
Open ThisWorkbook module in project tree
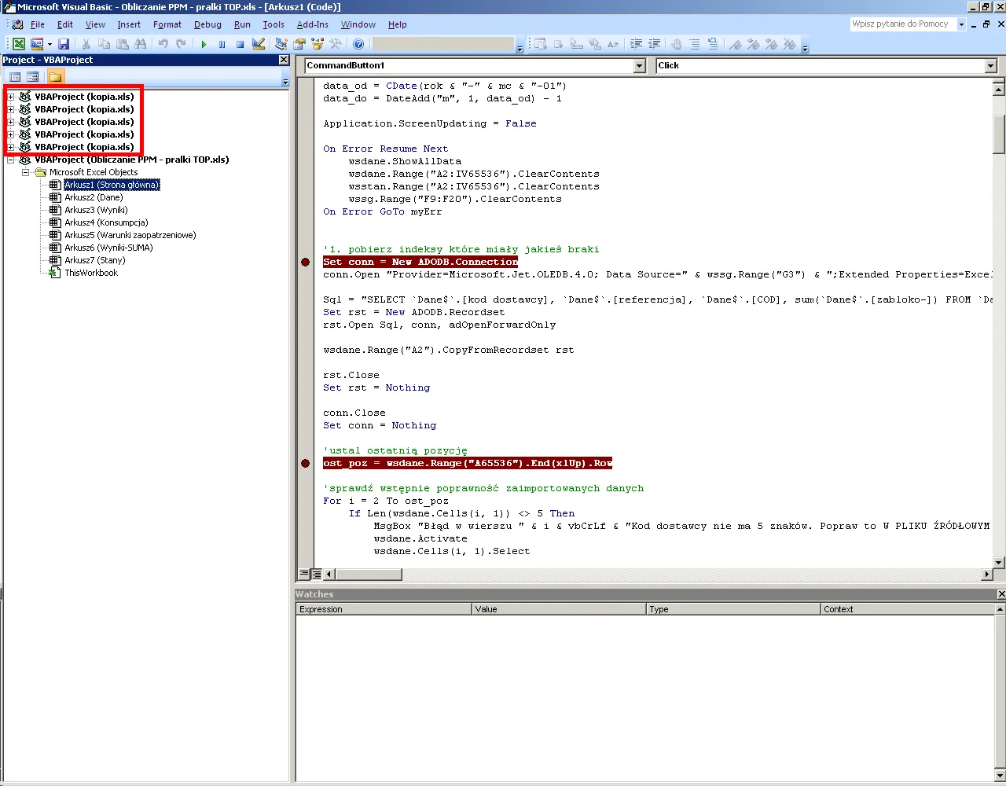91,273
